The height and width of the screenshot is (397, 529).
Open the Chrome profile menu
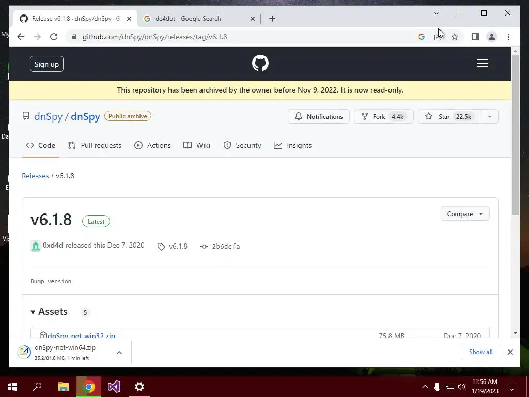coord(492,37)
